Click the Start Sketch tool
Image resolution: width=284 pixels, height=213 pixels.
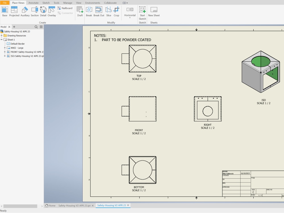[142, 11]
